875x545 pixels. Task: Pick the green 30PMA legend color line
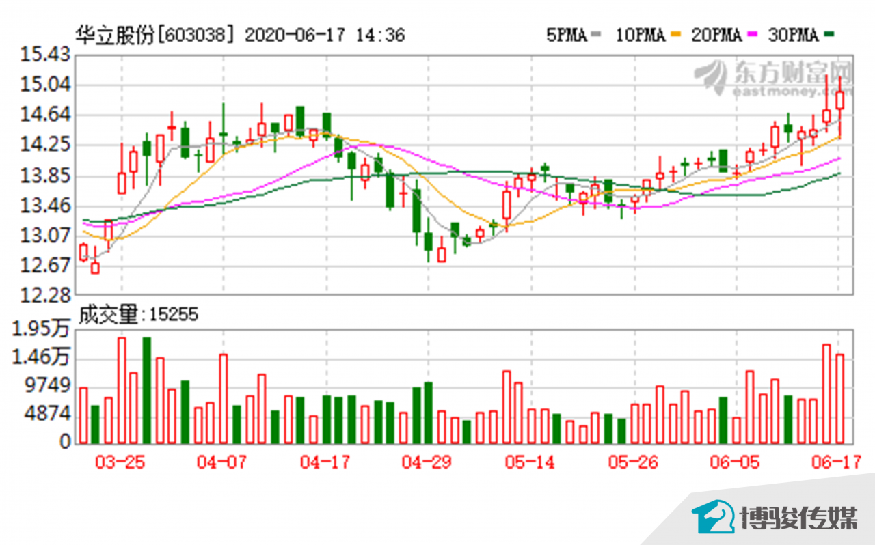coord(828,34)
